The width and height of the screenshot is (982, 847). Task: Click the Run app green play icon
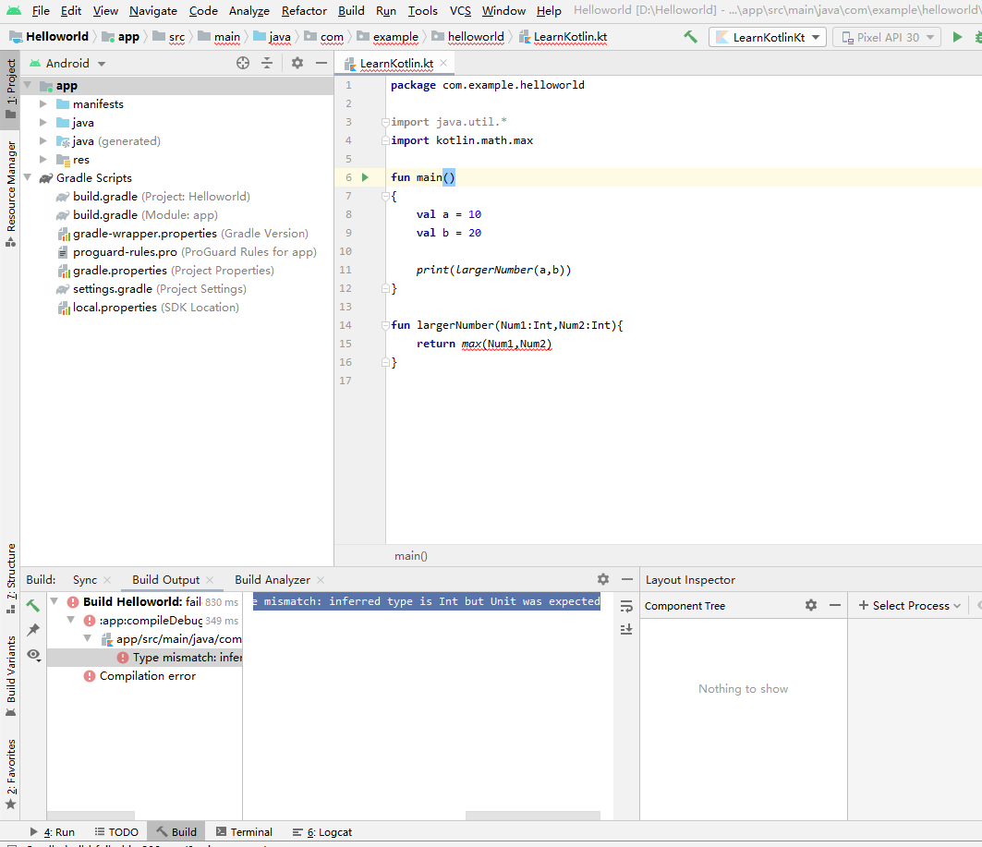[x=957, y=38]
